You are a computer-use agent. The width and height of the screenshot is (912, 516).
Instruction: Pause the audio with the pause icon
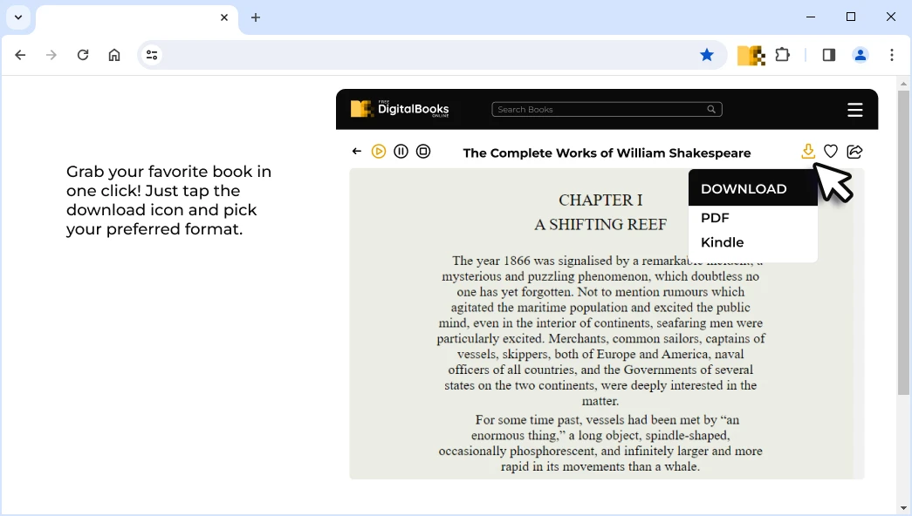pyautogui.click(x=401, y=152)
